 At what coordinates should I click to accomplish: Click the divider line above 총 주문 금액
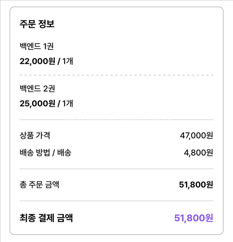coord(116,169)
